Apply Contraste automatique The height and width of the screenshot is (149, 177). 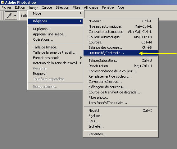120,32
